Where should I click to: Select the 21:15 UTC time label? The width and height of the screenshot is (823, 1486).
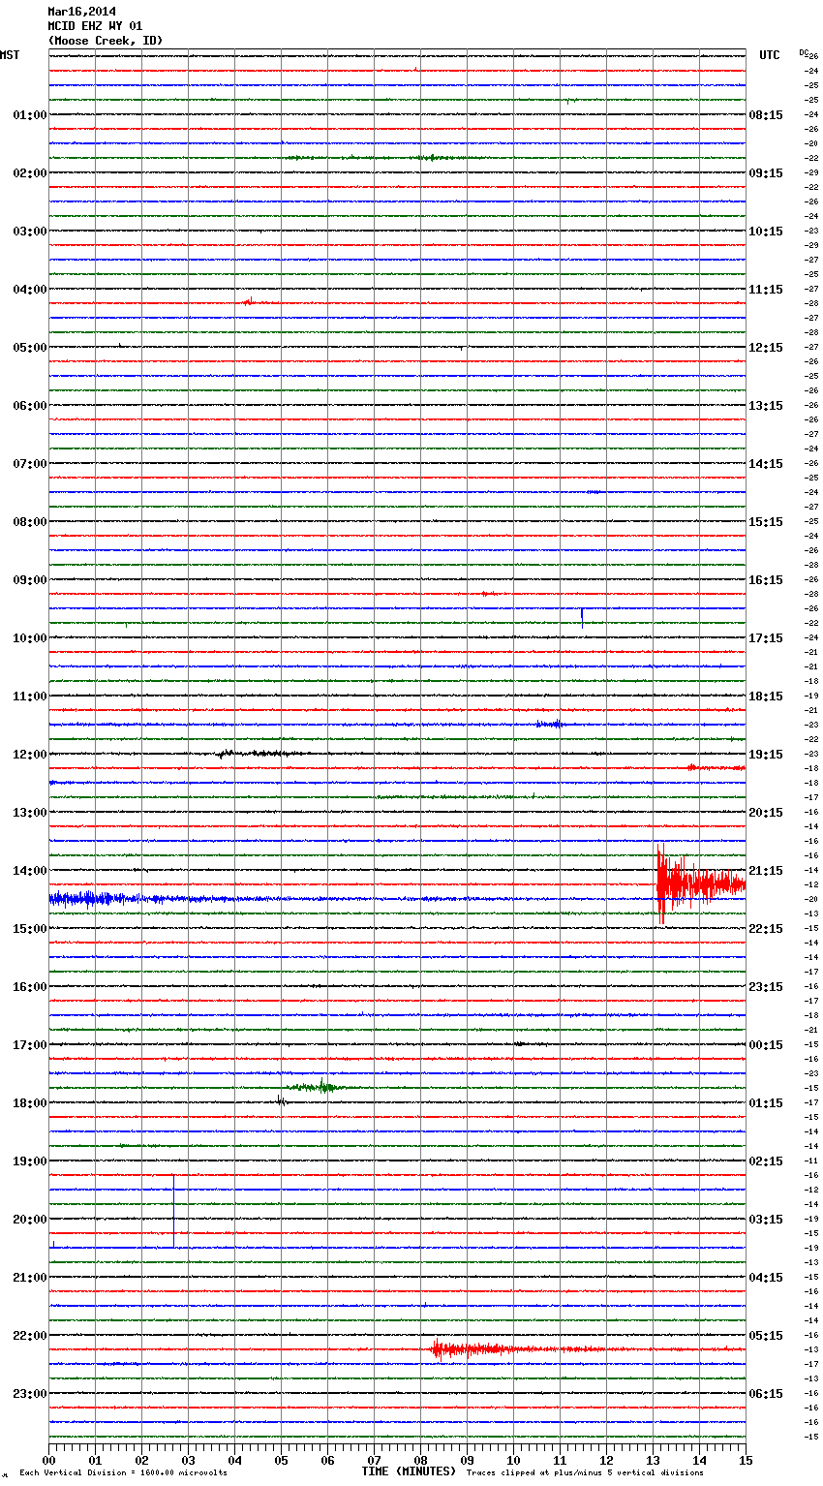[x=766, y=871]
